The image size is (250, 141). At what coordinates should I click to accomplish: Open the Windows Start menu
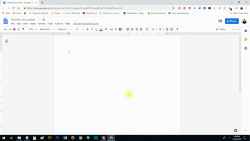pyautogui.click(x=4, y=138)
